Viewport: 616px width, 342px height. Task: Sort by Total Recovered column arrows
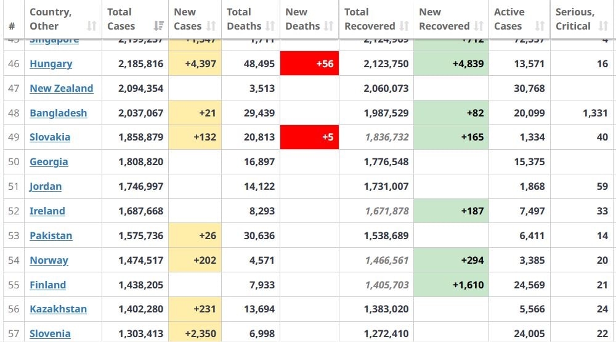404,26
